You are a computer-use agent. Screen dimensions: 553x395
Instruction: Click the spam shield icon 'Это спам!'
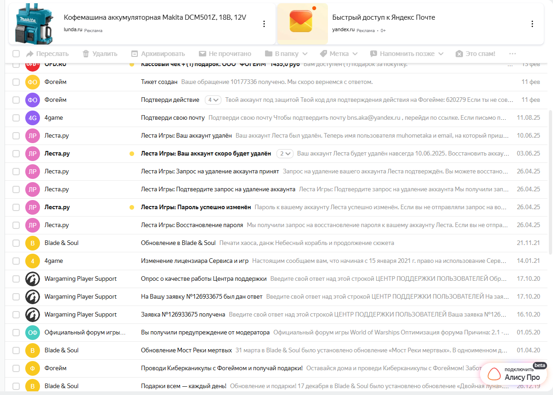(459, 54)
